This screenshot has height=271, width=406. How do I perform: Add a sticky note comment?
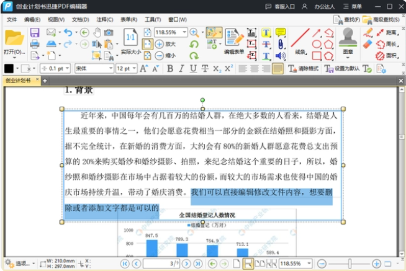281,33
